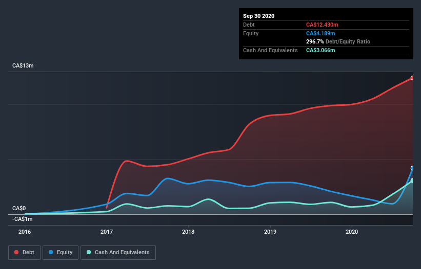Click the red Debt data point marker
The image size is (421, 269).
tap(412, 78)
